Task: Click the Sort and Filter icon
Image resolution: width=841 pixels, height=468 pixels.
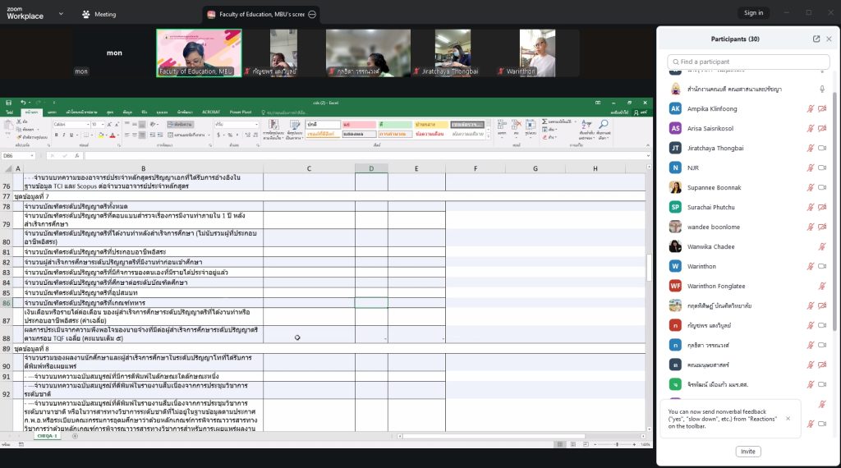Action: 586,124
